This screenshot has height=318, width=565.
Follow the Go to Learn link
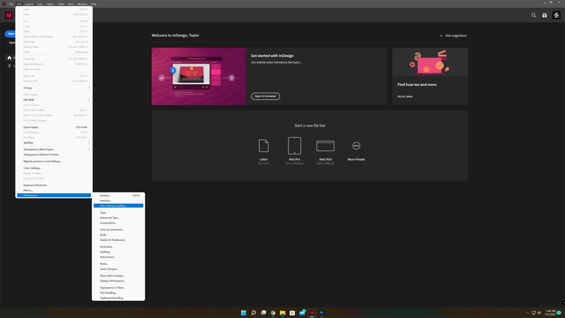[405, 96]
